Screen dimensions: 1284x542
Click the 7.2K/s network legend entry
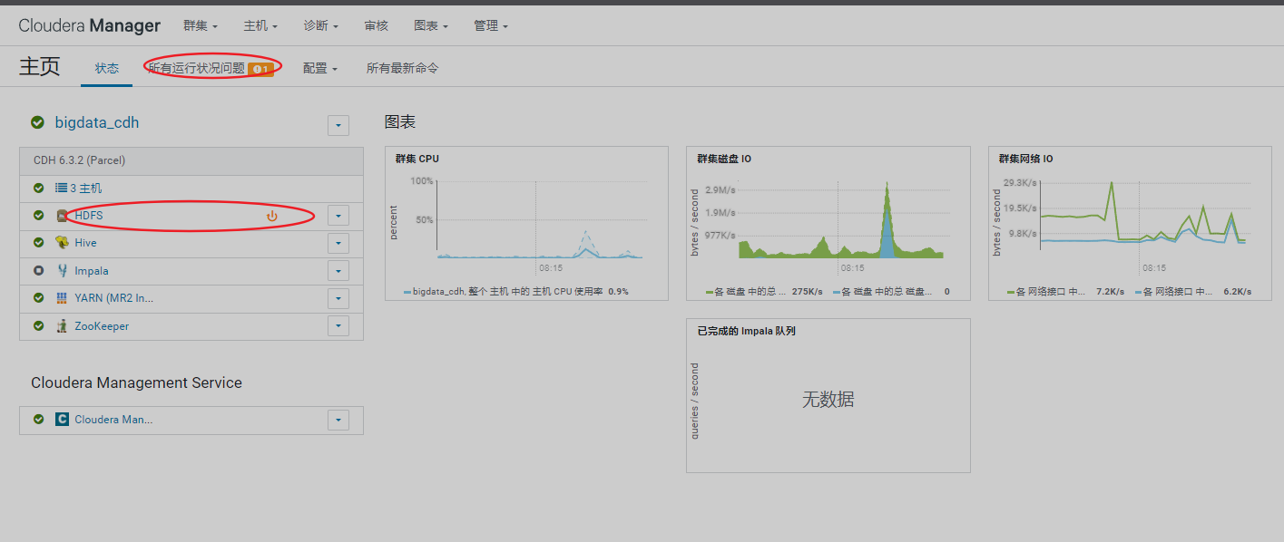tap(1065, 292)
